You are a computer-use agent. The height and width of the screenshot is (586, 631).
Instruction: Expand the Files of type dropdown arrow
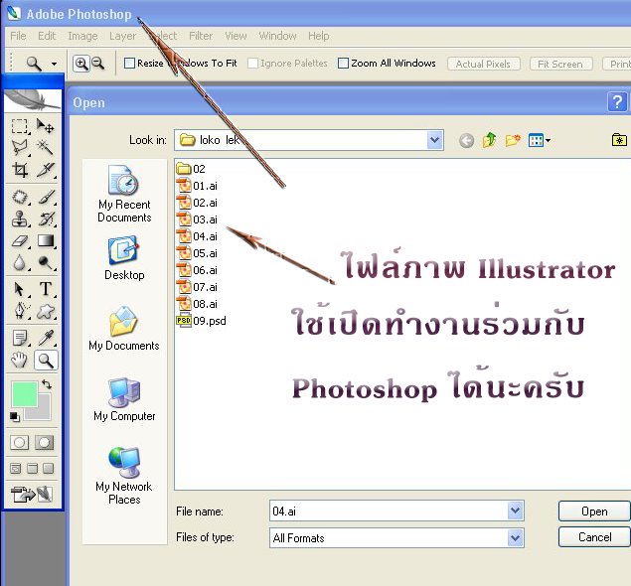point(515,537)
